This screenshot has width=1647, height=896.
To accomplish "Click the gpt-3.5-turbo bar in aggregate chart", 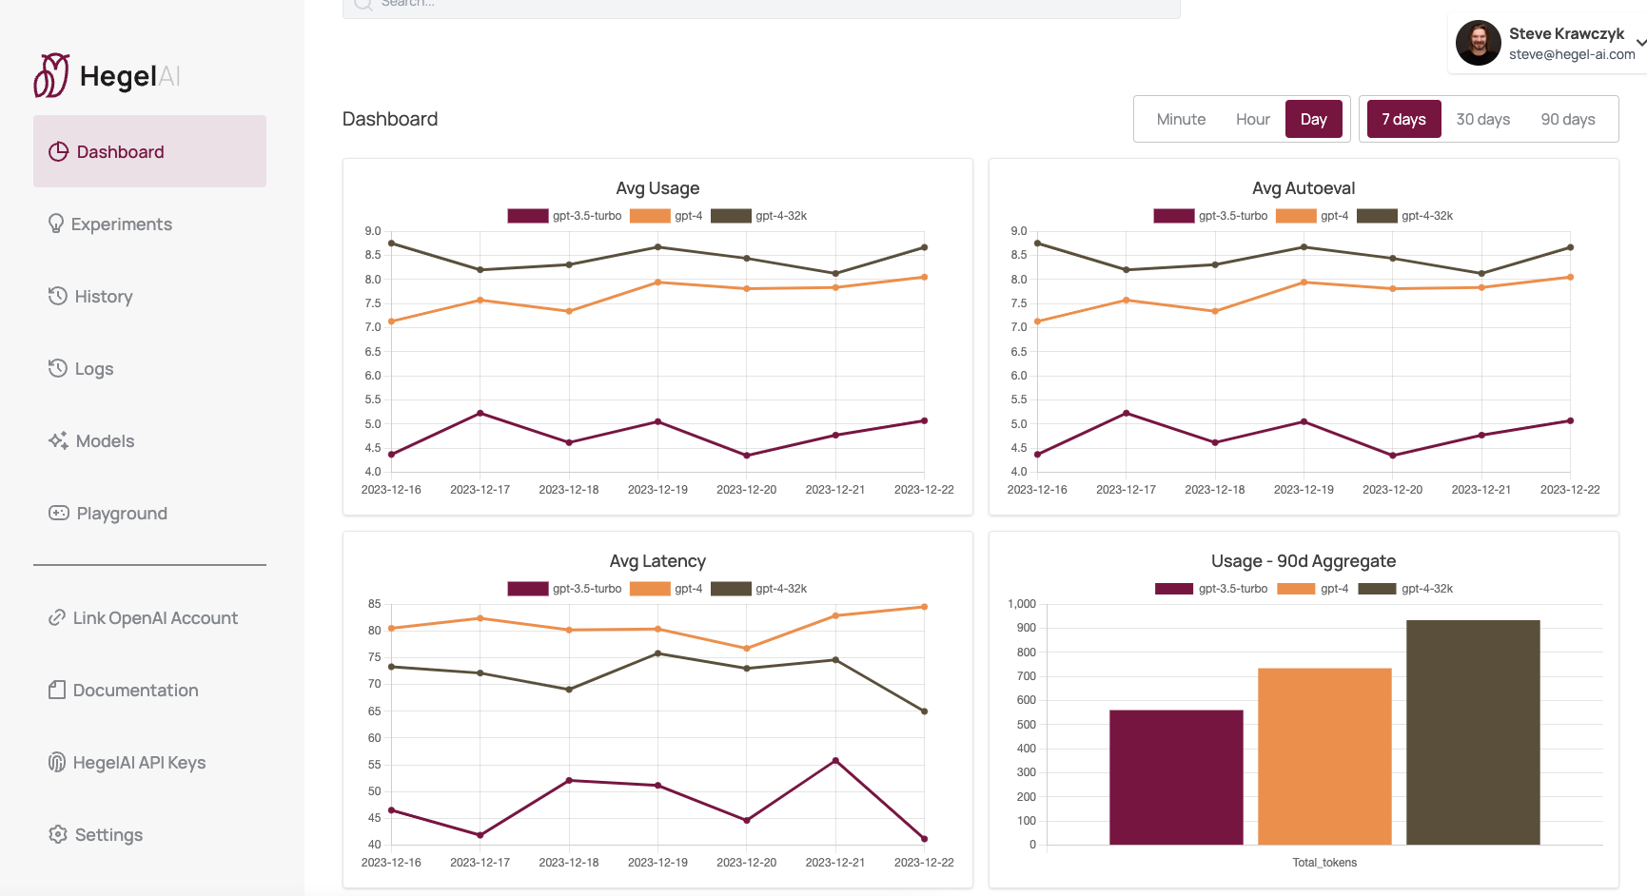I will (1176, 777).
